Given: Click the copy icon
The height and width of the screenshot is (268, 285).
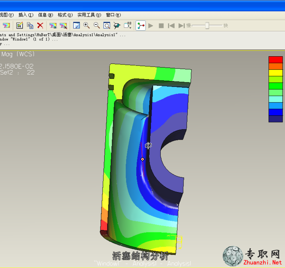Looking at the screenshot, I should coord(30,26).
